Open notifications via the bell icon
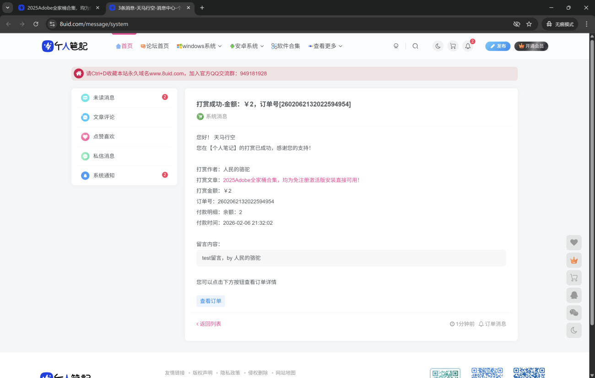This screenshot has height=378, width=595. [467, 46]
